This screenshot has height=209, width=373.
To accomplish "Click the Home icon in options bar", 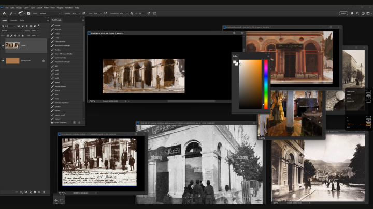I will click(x=4, y=13).
